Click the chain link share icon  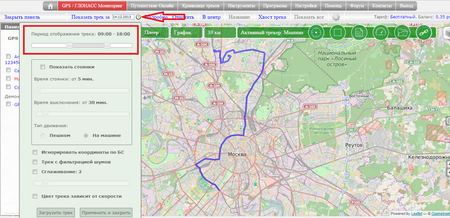pos(424,33)
